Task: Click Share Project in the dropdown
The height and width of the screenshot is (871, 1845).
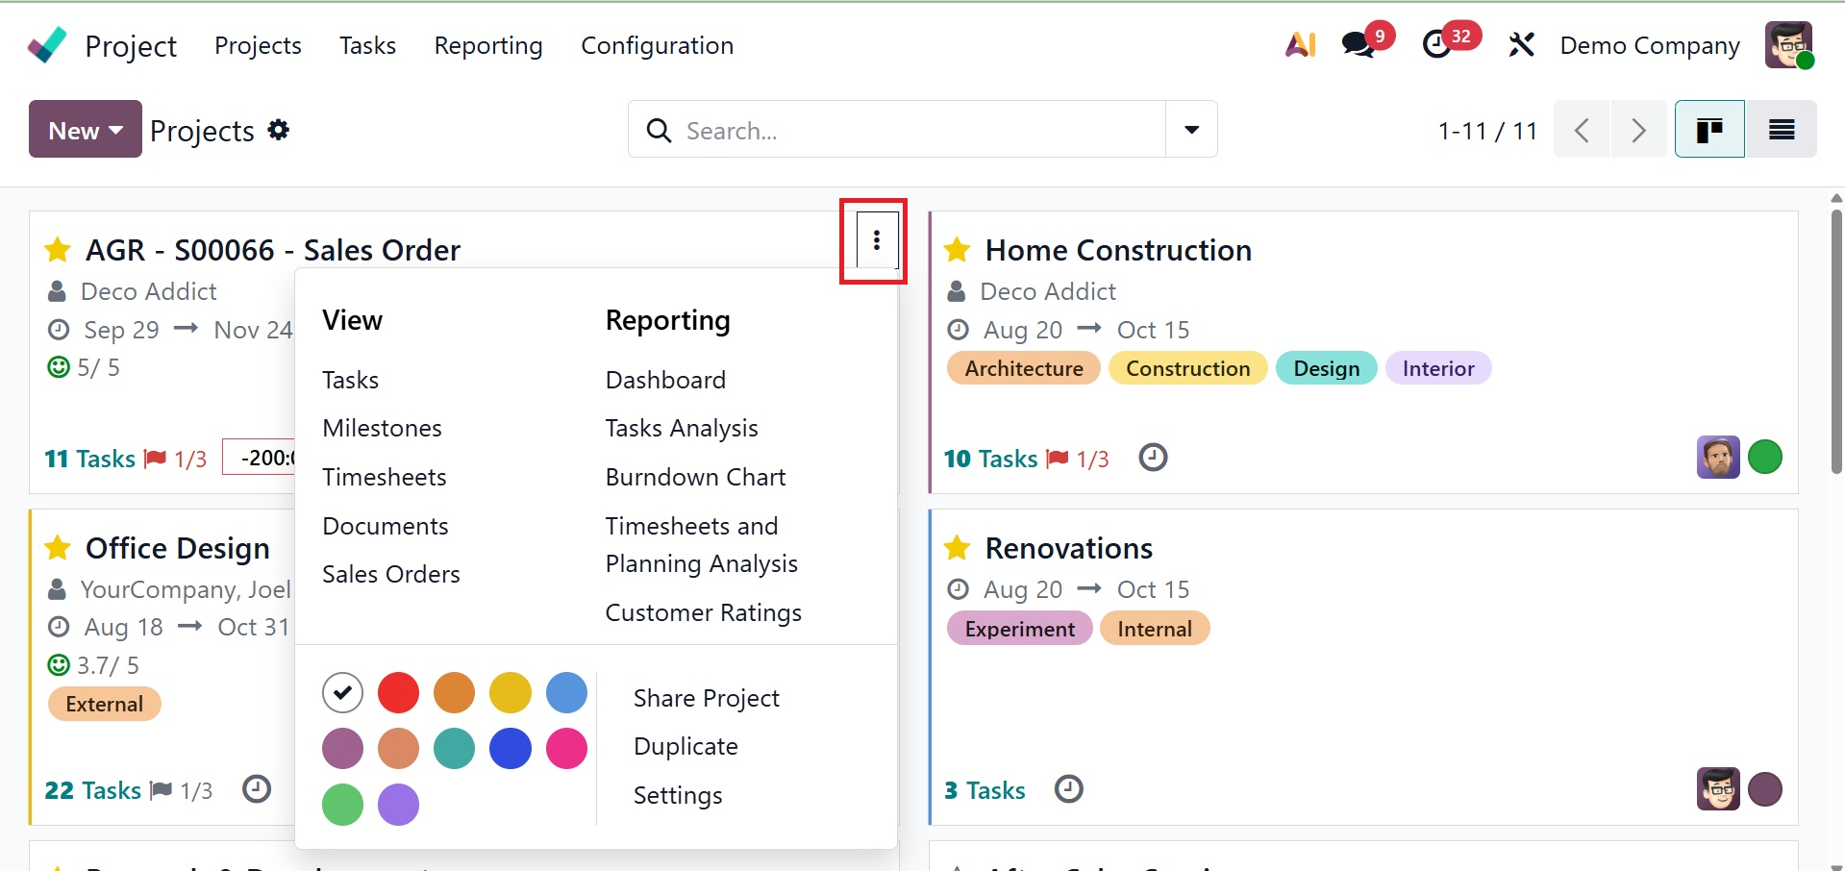Action: click(706, 698)
